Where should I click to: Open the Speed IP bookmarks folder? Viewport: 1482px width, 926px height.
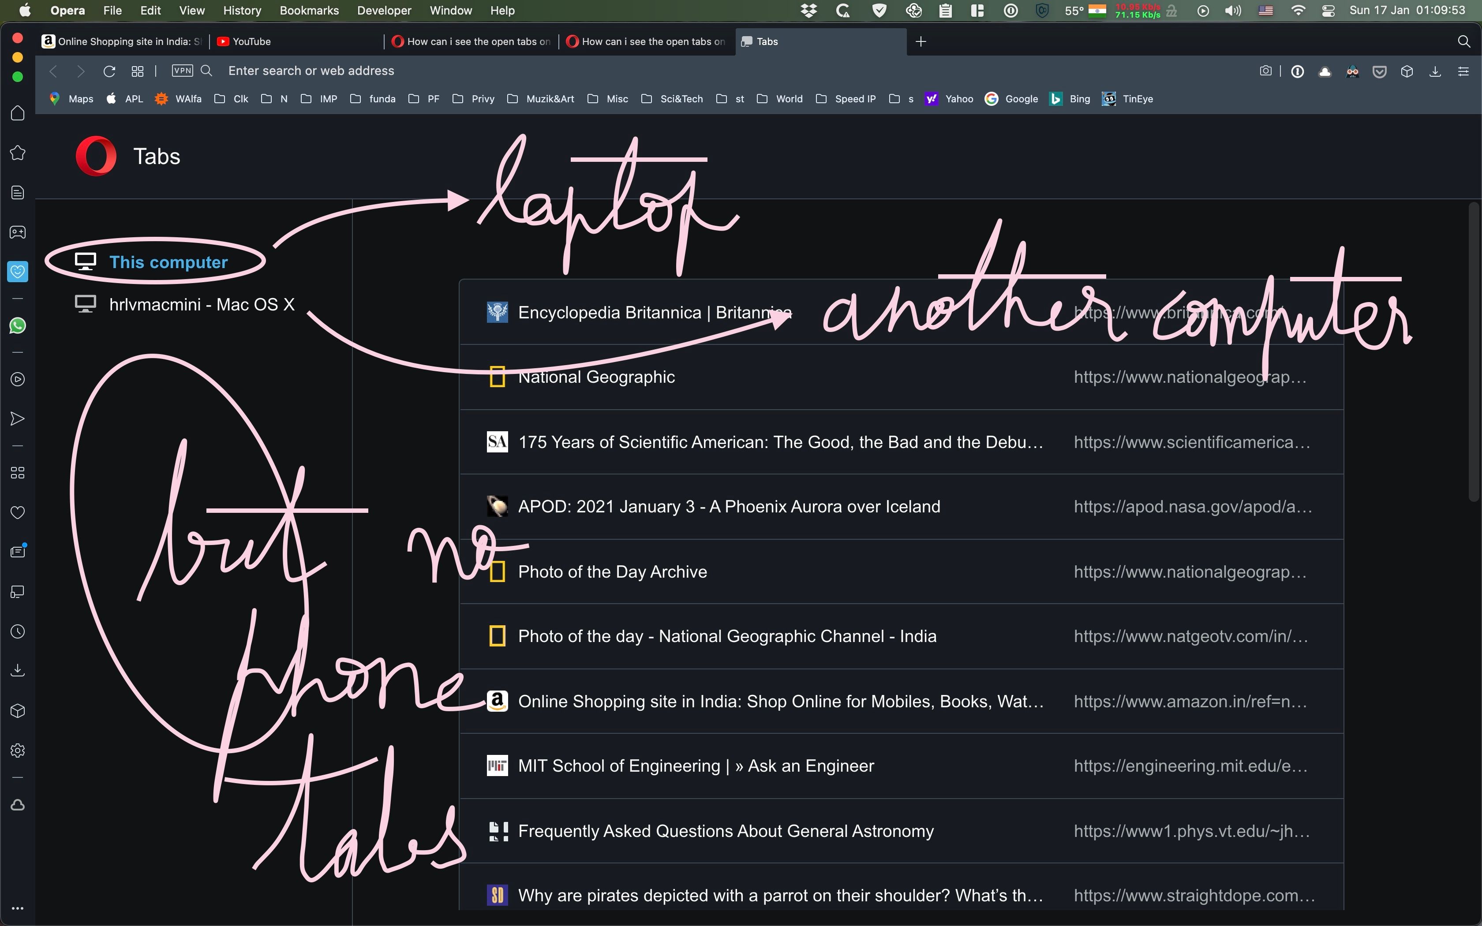[x=846, y=99]
